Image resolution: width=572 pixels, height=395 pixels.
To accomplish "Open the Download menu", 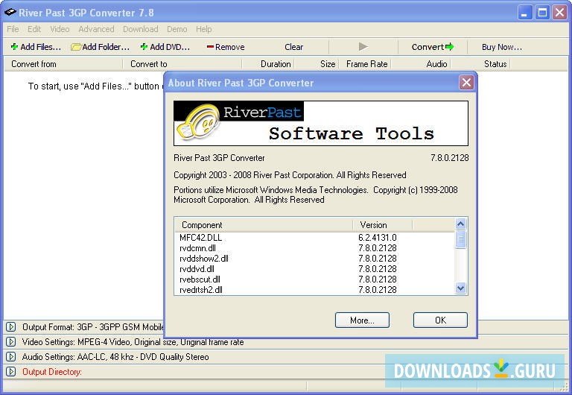I will click(x=141, y=29).
